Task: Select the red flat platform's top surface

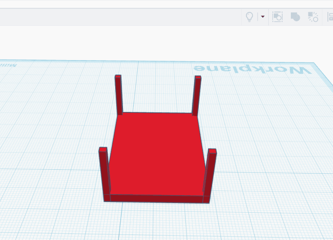Action: click(157, 154)
